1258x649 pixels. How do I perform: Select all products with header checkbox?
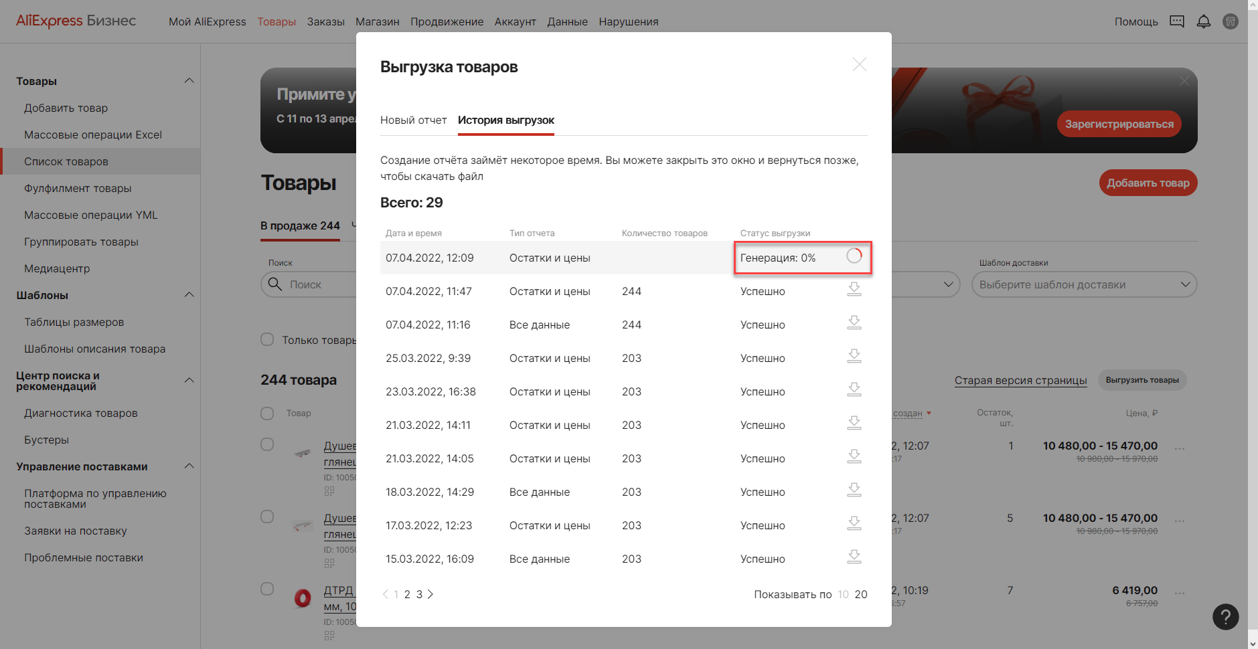(x=267, y=413)
